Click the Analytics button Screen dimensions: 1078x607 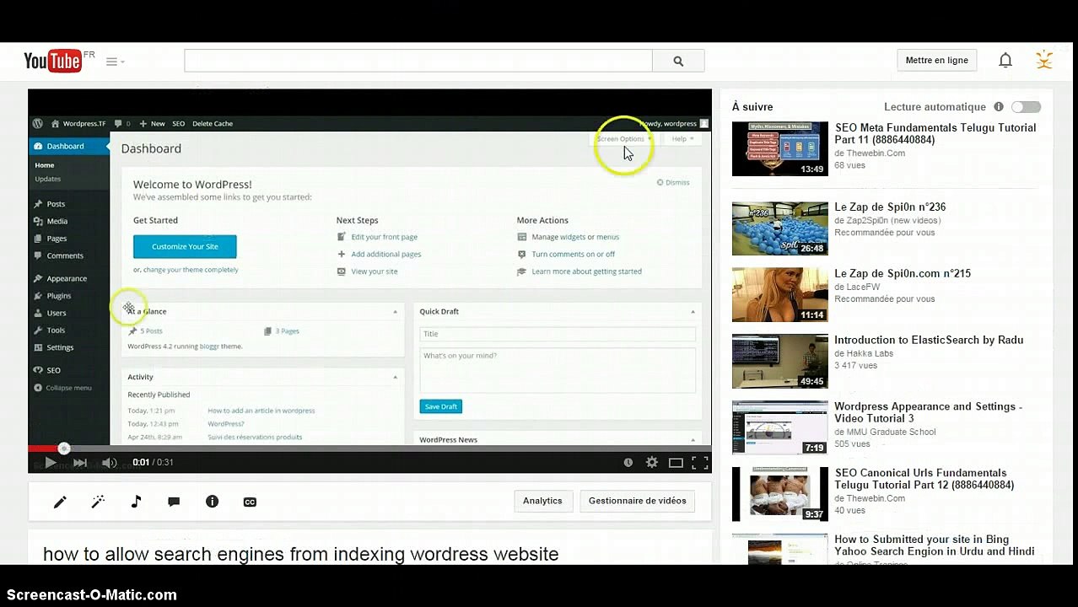[542, 501]
